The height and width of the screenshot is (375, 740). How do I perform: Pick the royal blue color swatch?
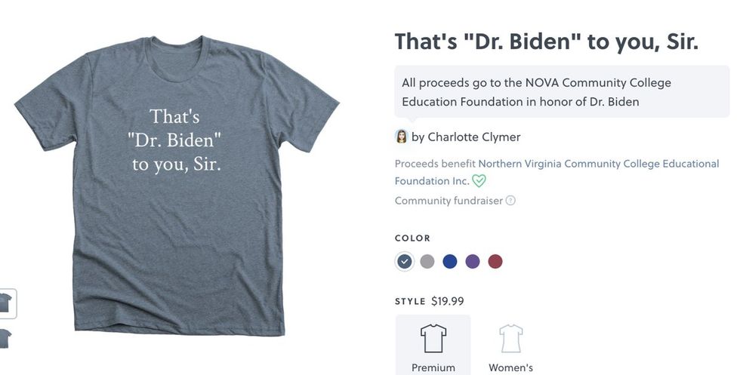[450, 262]
